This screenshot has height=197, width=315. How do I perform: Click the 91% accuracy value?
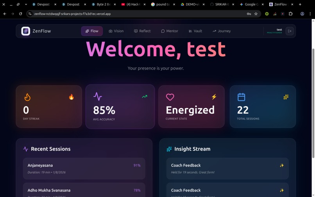point(137,165)
